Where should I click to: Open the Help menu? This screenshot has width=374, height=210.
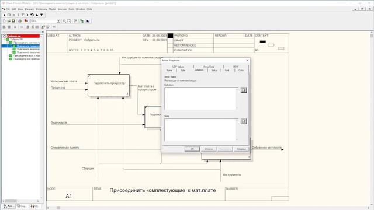(x=89, y=9)
